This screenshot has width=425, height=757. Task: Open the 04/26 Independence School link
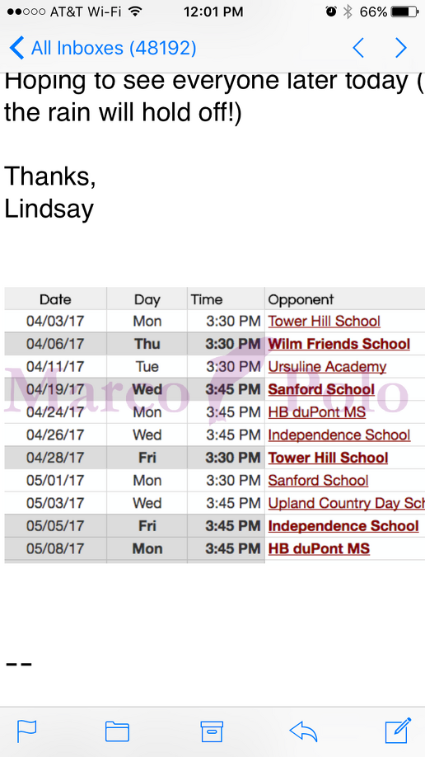click(339, 435)
